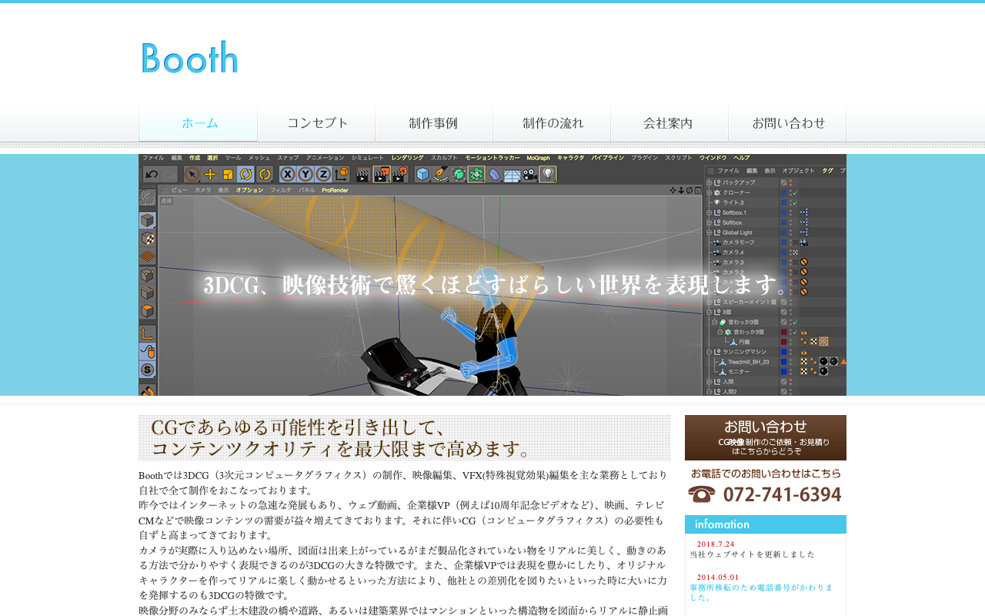The height and width of the screenshot is (616, 985).
Task: Open the お問い合わせ navigation tab
Action: [787, 122]
